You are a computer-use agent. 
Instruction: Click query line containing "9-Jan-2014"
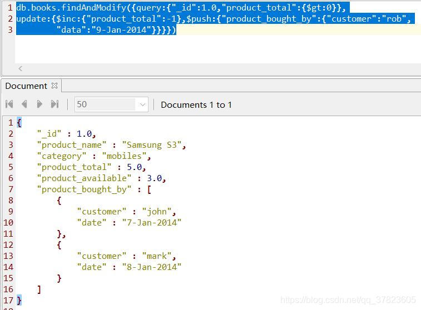pos(116,30)
